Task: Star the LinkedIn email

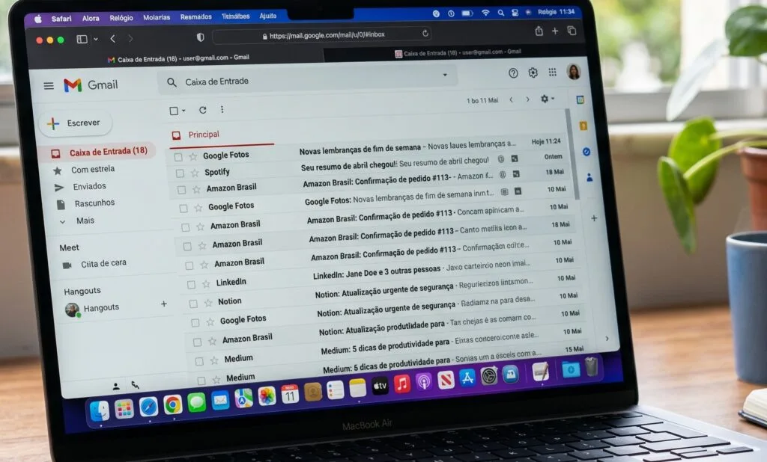Action: point(206,284)
